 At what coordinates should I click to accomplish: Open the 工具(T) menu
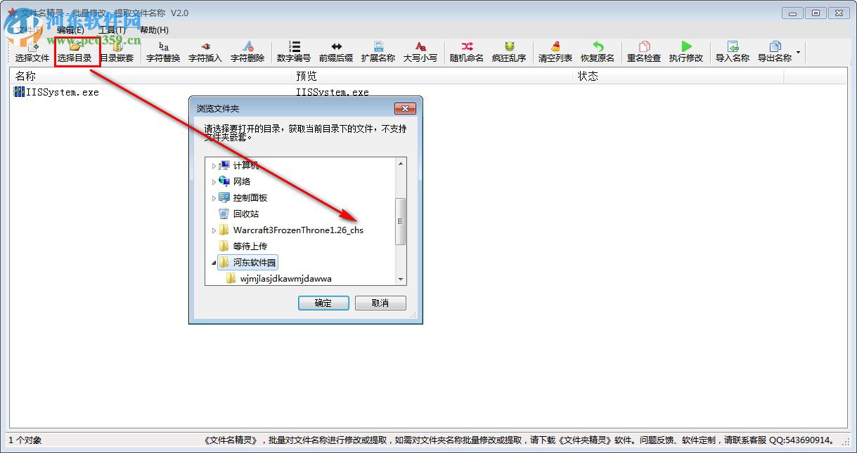tap(112, 29)
